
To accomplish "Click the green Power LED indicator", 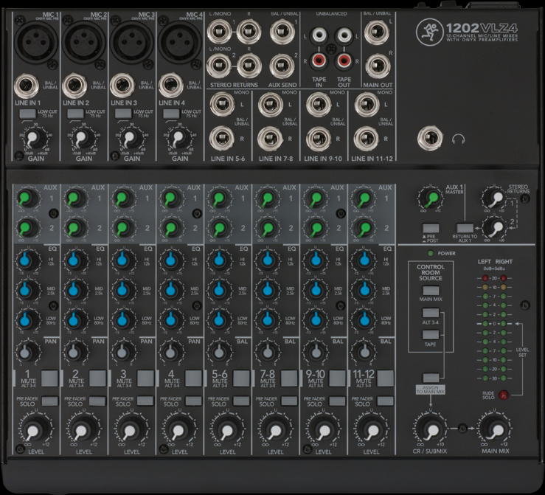I will (x=432, y=253).
